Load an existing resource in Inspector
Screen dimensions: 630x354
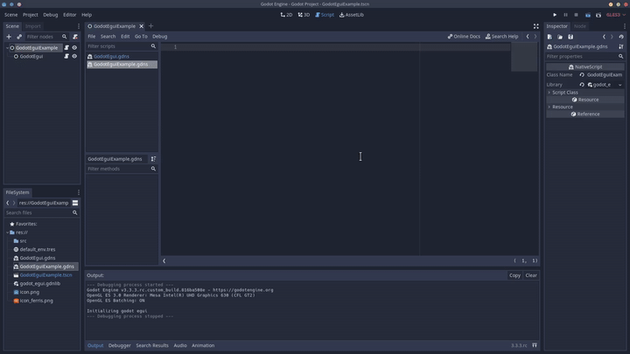point(560,37)
